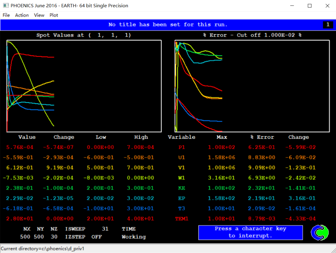Viewport: 336px width, 253px height.
Task: Open the View menu
Action: point(39,15)
